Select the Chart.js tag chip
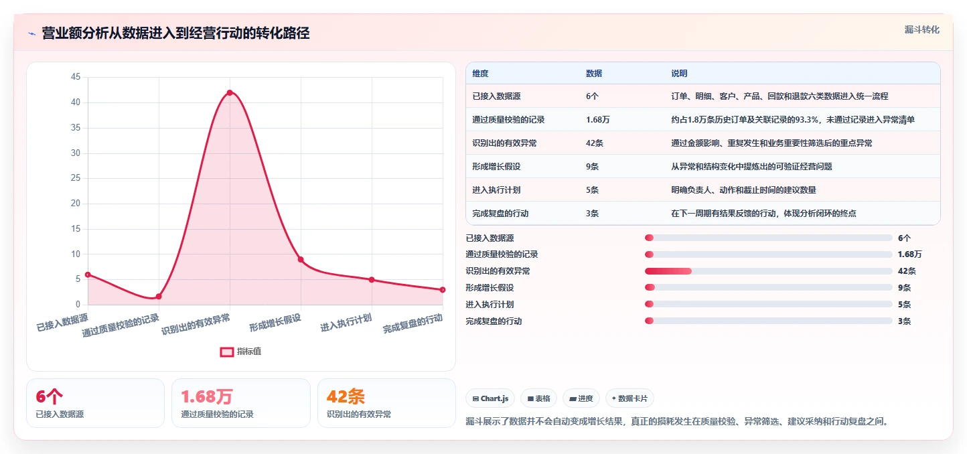967x454 pixels. coord(490,398)
